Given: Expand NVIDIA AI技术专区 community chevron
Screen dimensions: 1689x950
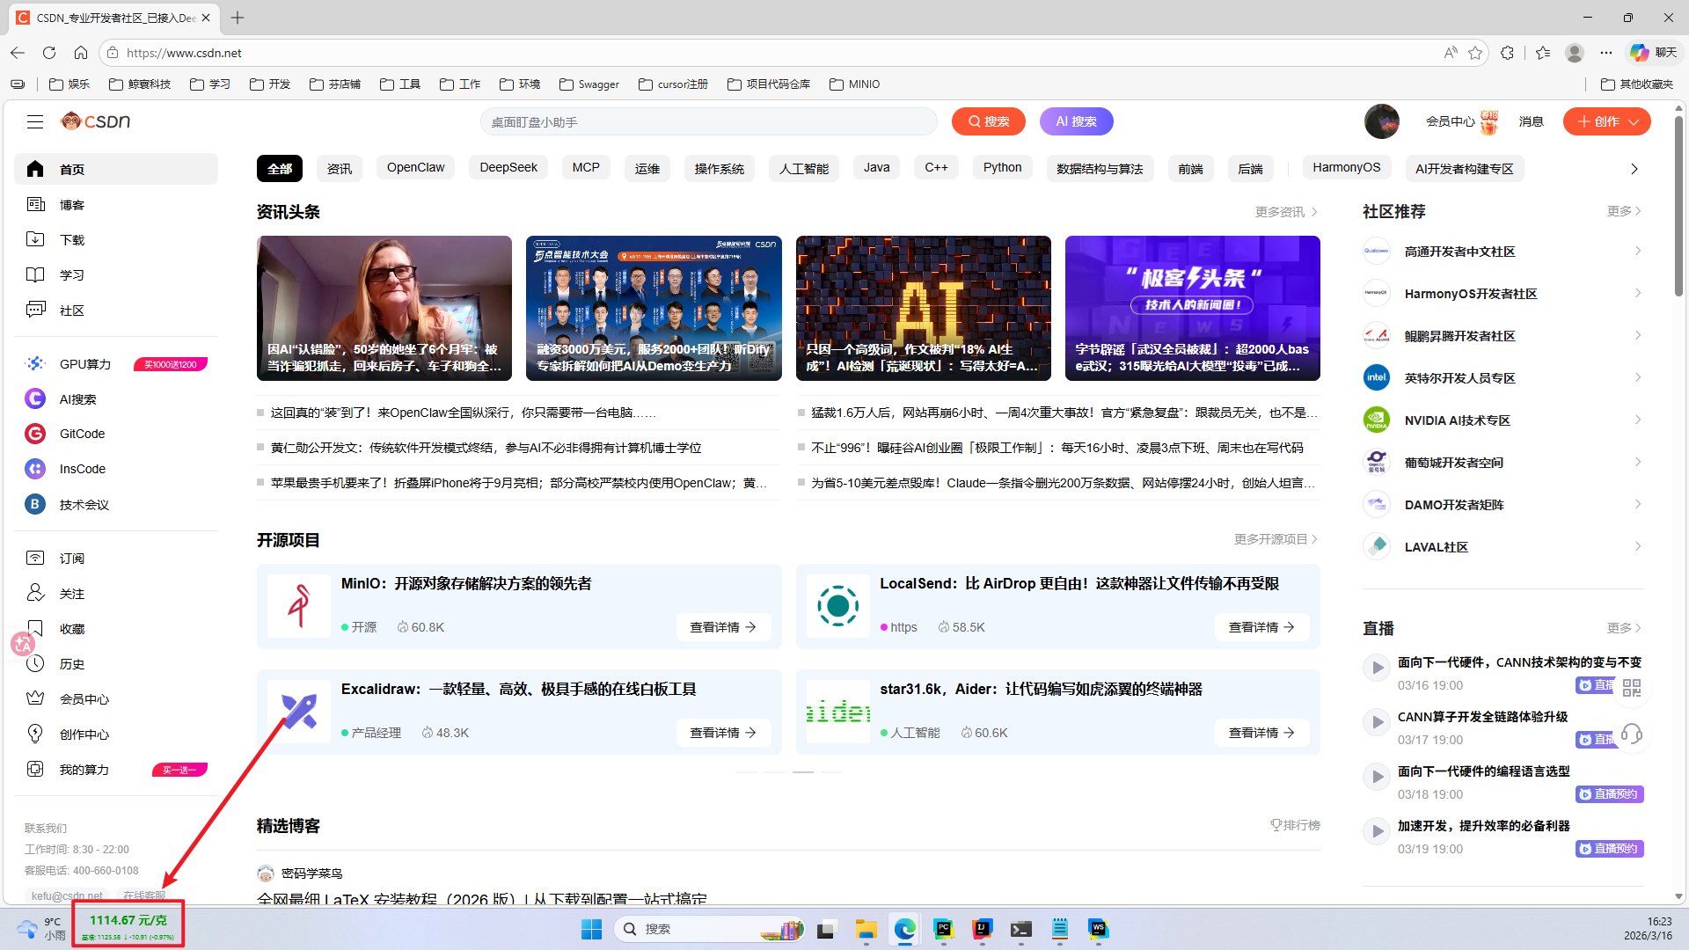Looking at the screenshot, I should pos(1637,420).
